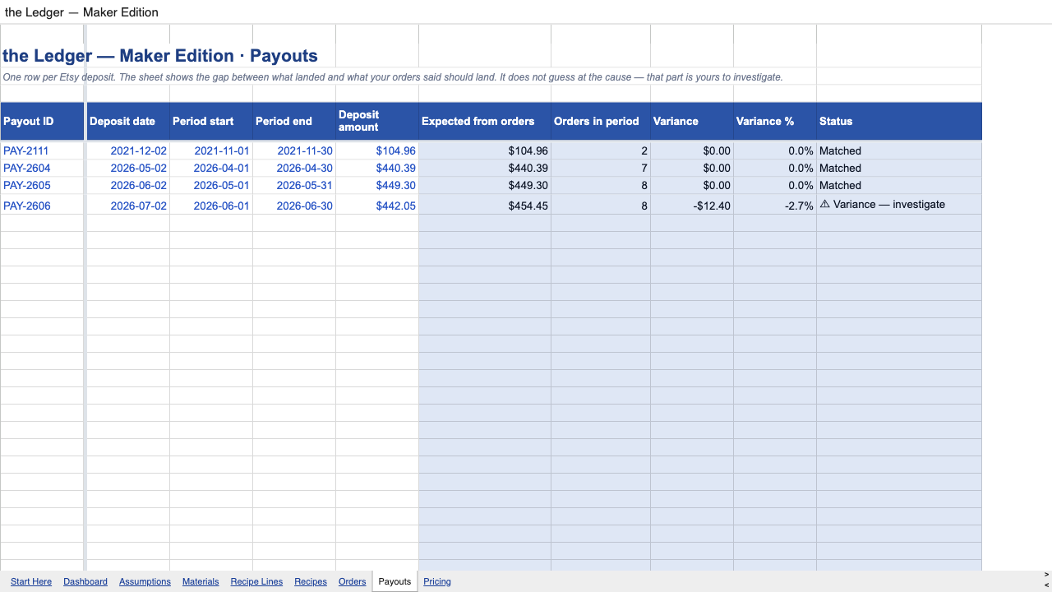Click deposit date 2026-06-02
The height and width of the screenshot is (592, 1052).
point(128,185)
